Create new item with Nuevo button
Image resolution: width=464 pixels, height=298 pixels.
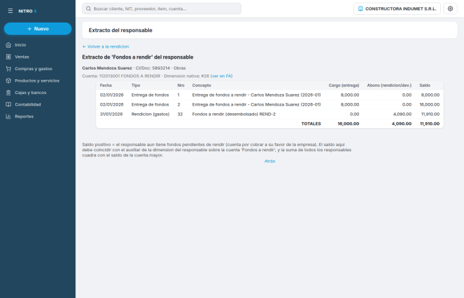pos(37,29)
